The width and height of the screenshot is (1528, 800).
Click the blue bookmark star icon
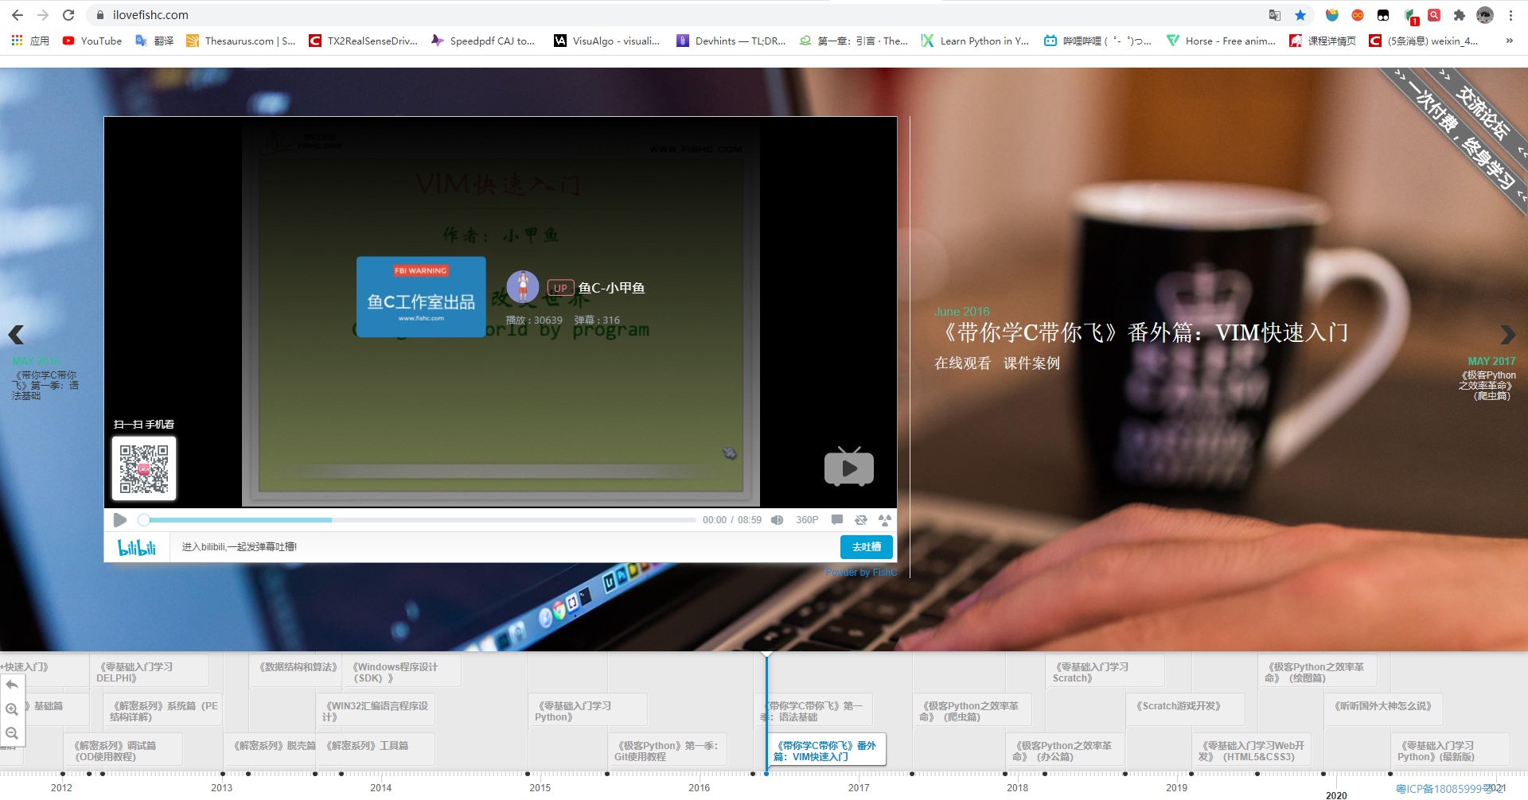coord(1300,15)
